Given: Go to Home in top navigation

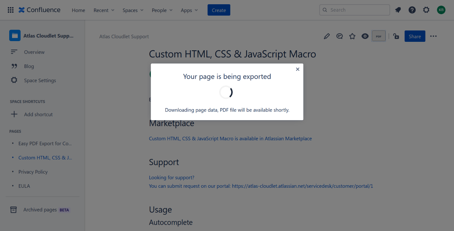Looking at the screenshot, I should (x=78, y=10).
